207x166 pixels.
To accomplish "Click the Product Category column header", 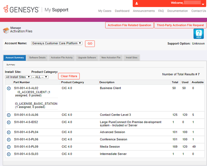I will 72,82.
